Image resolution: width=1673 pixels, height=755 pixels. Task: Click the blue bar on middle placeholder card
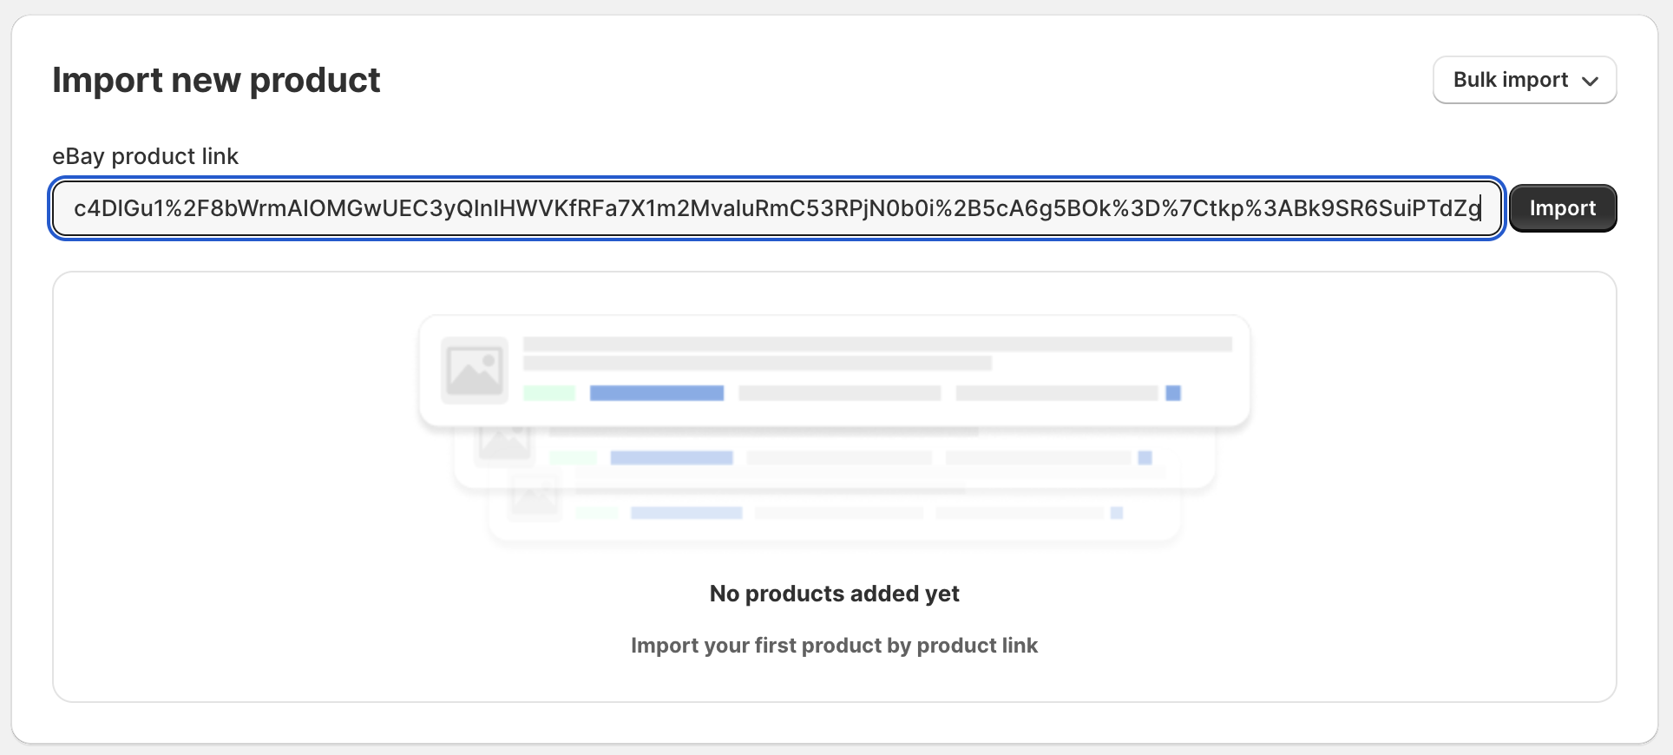[x=672, y=457]
